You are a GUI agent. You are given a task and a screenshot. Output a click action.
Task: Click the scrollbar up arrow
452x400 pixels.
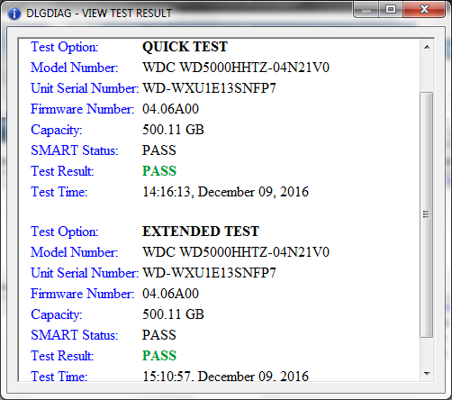coord(427,47)
